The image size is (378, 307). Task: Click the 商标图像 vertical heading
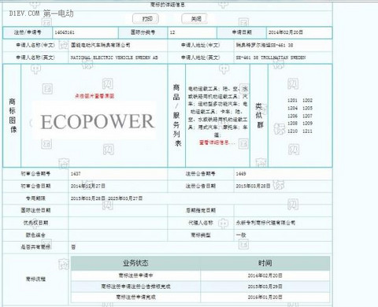point(12,116)
